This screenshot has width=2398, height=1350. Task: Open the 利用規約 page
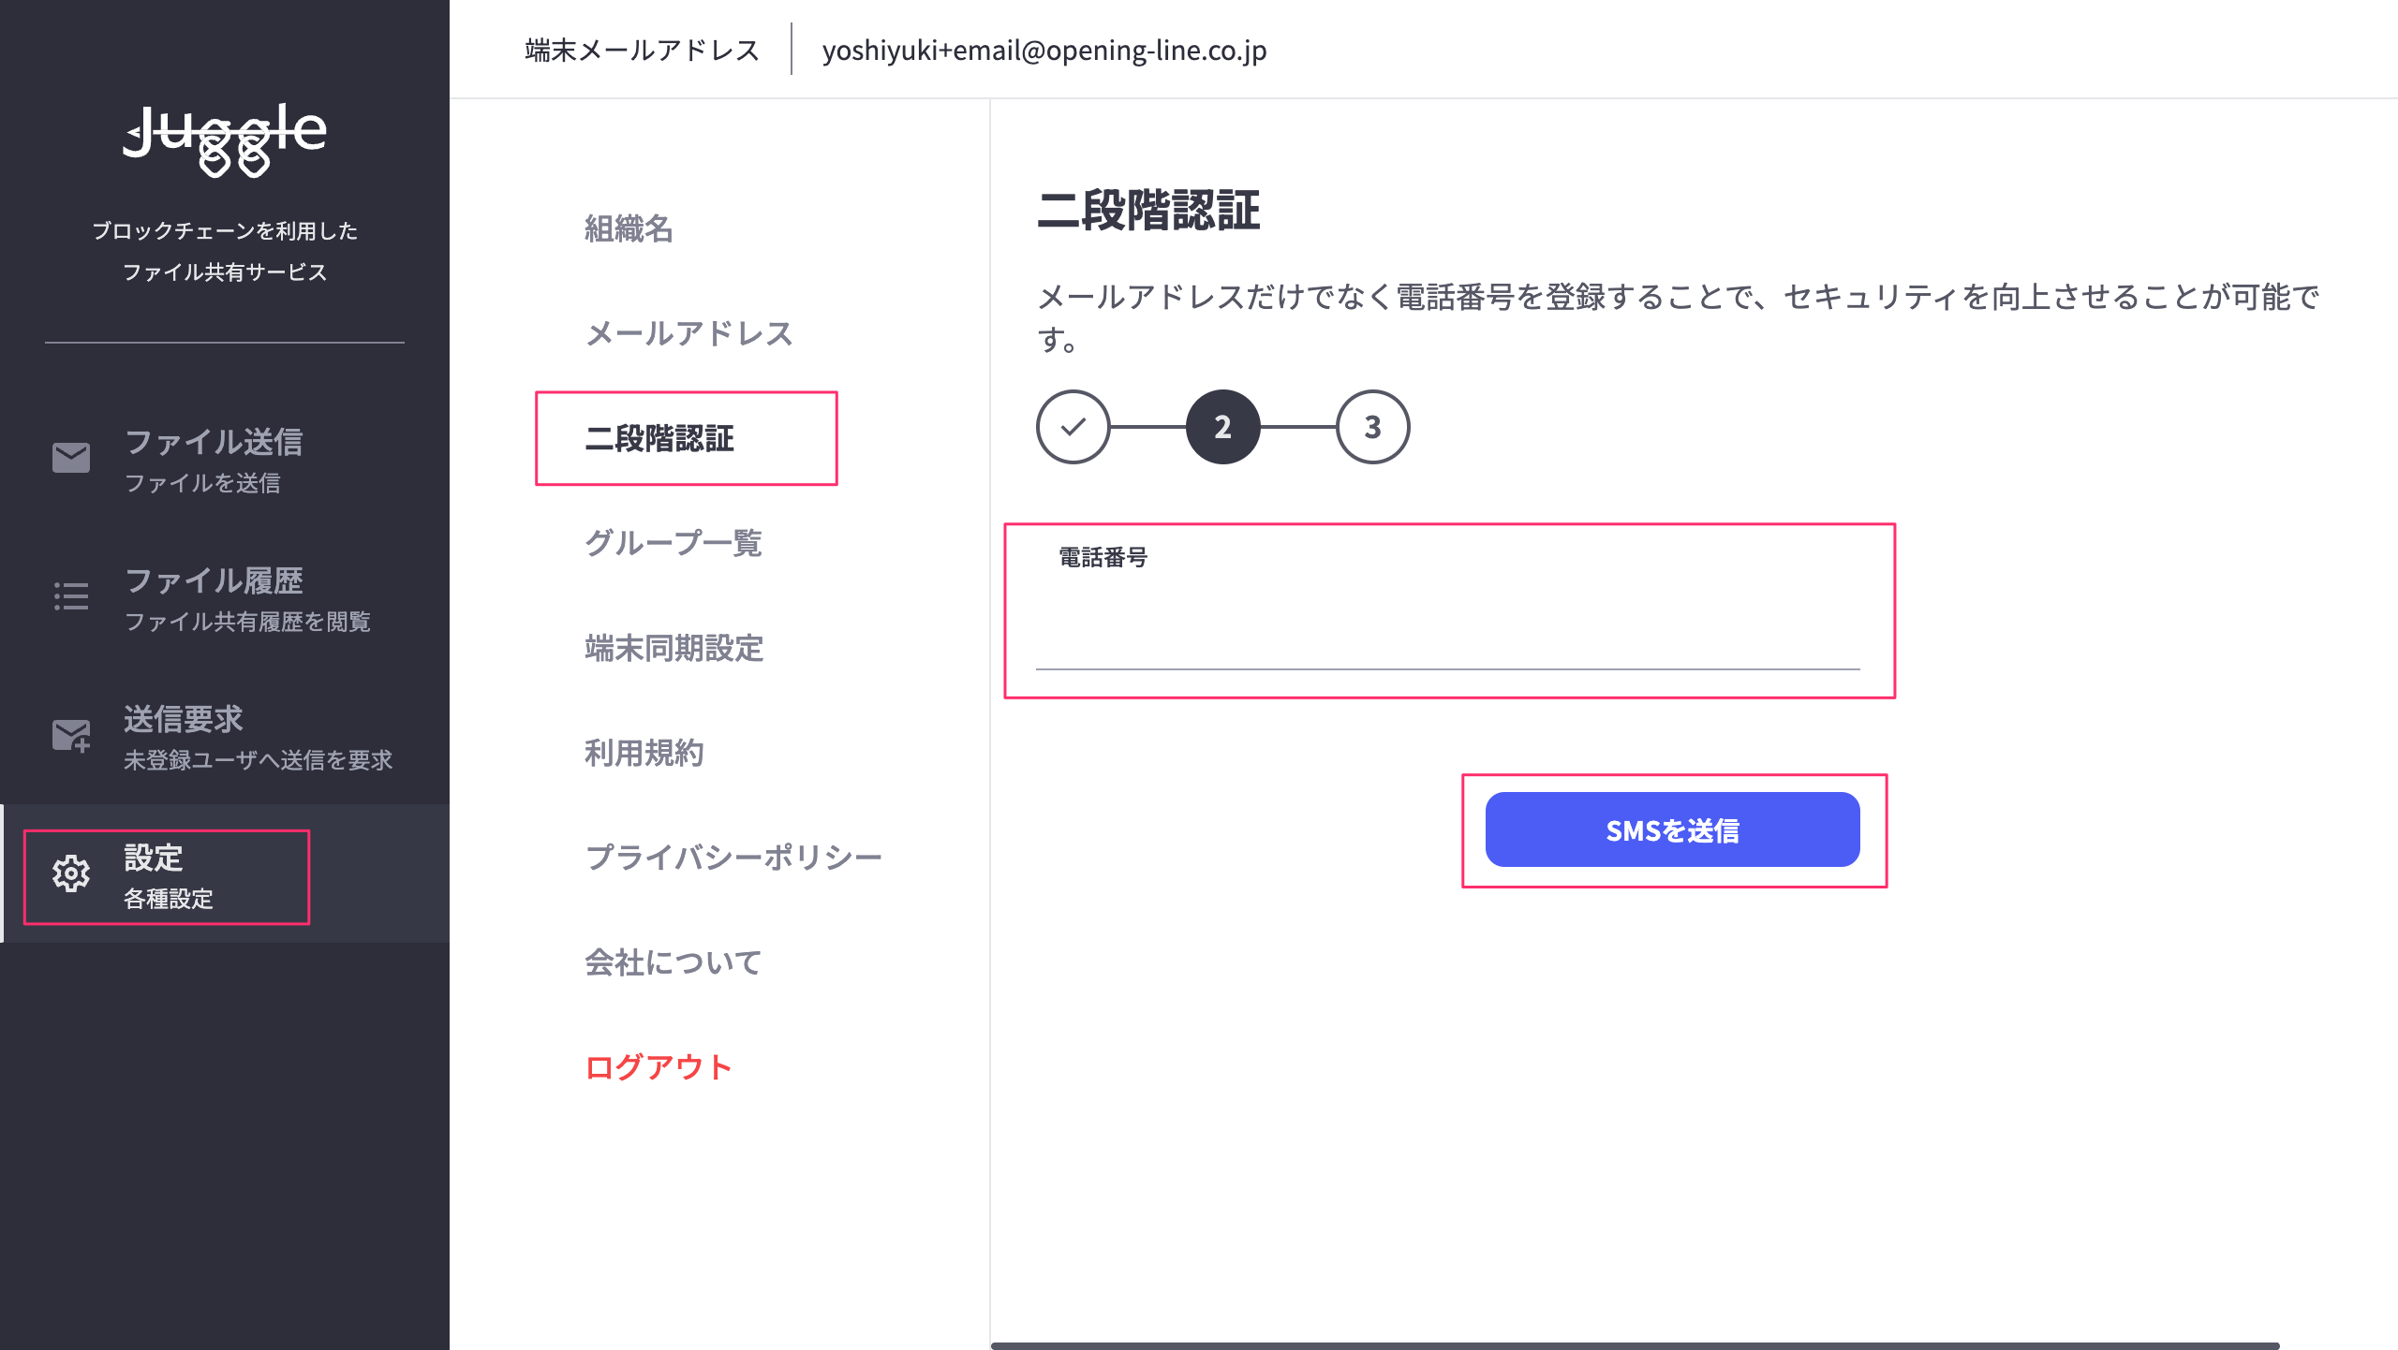[x=644, y=753]
